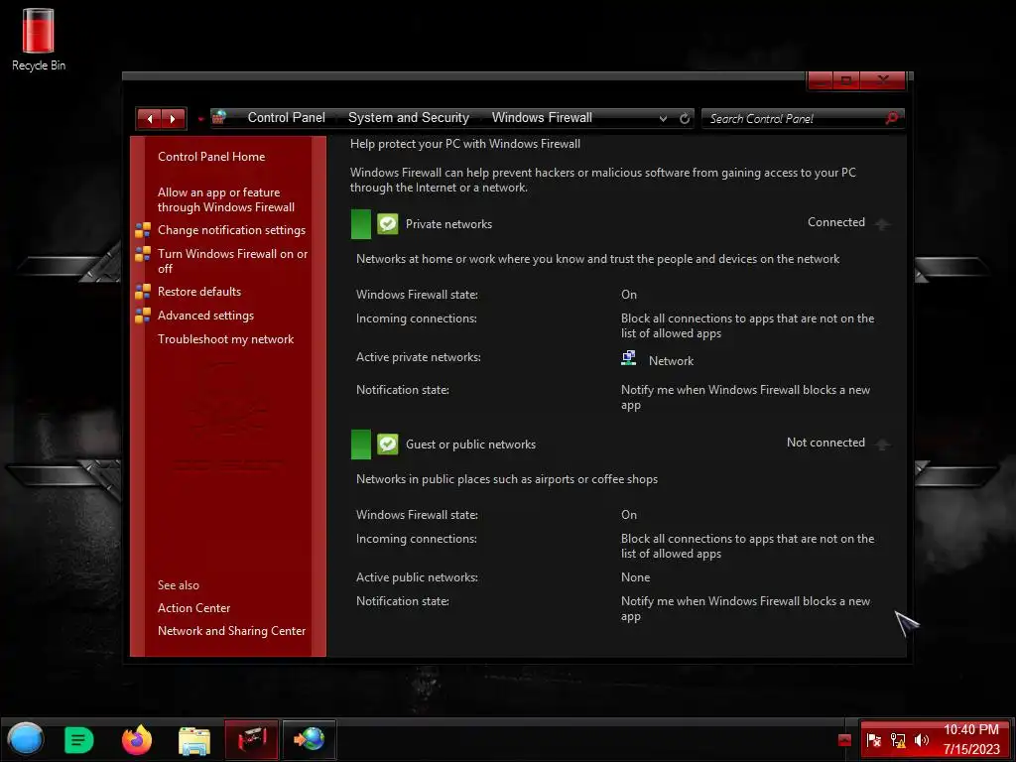
Task: Open Turn Windows Firewall on or off
Action: pyautogui.click(x=232, y=261)
